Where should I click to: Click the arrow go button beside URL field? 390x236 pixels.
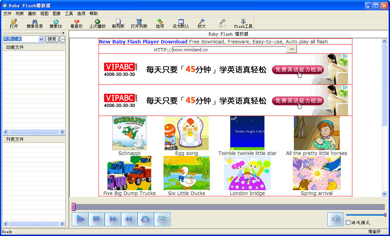pyautogui.click(x=291, y=50)
